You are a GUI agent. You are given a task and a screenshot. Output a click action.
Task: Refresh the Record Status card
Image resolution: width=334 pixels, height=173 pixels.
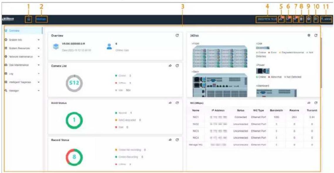[x=177, y=140]
